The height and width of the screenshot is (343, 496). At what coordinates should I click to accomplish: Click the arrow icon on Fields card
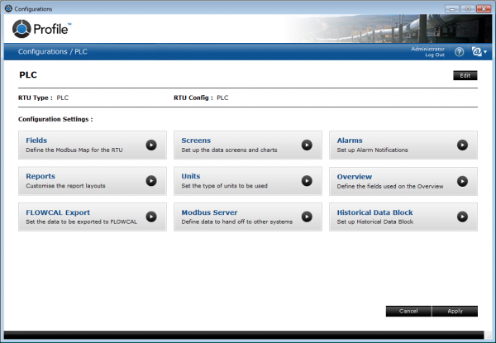pyautogui.click(x=151, y=145)
